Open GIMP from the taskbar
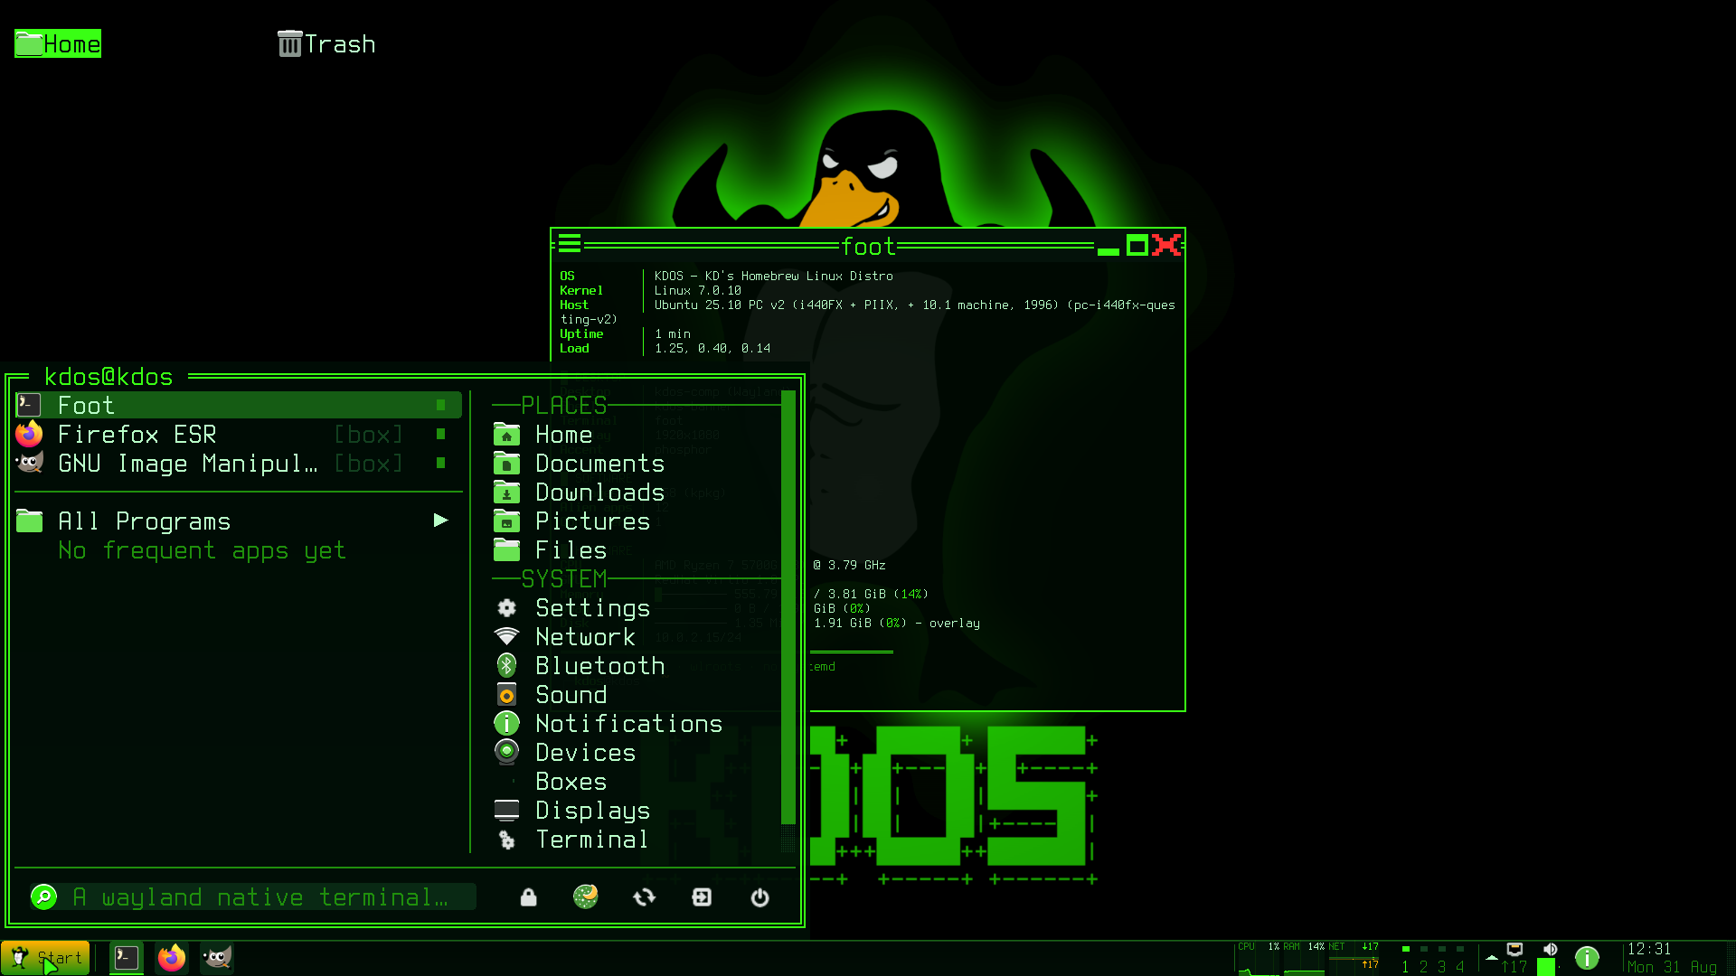This screenshot has height=976, width=1736. pos(217,958)
